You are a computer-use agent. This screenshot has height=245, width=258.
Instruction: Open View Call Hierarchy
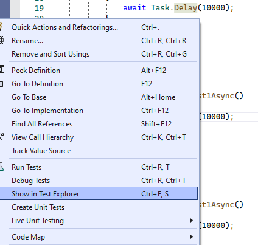pyautogui.click(x=99, y=137)
